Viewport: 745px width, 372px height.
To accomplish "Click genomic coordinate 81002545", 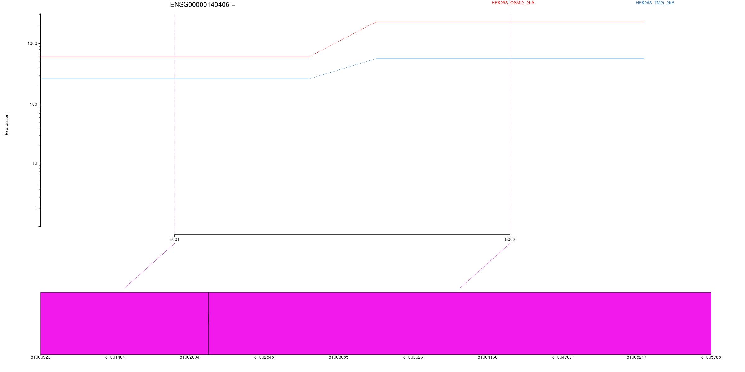I will [264, 357].
